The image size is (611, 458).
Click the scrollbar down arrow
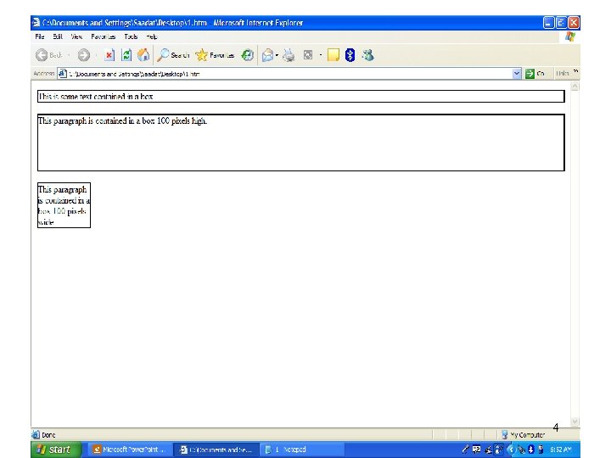pos(575,422)
